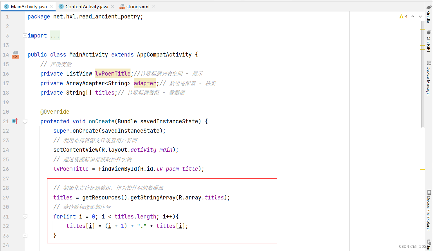Click the setContentView method name
The width and height of the screenshot is (433, 251).
point(76,150)
